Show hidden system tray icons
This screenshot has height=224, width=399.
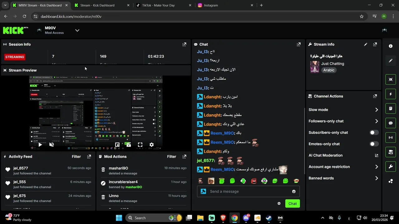[323, 218]
